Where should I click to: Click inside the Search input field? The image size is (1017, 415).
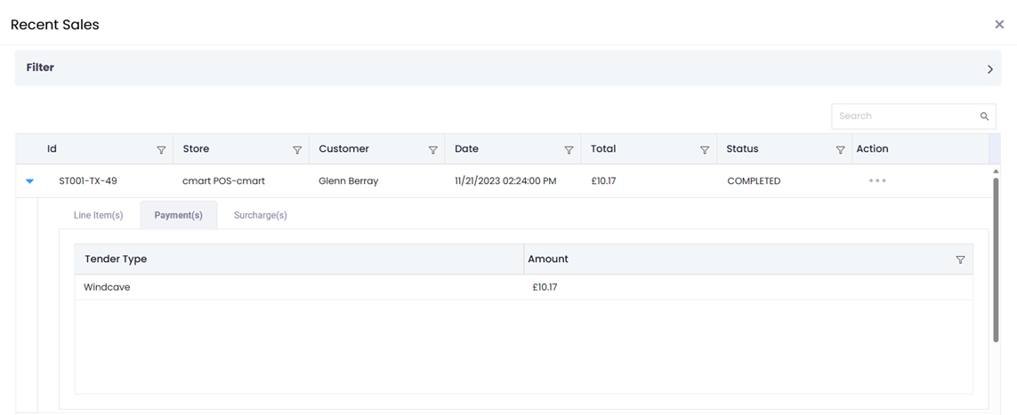click(x=903, y=116)
